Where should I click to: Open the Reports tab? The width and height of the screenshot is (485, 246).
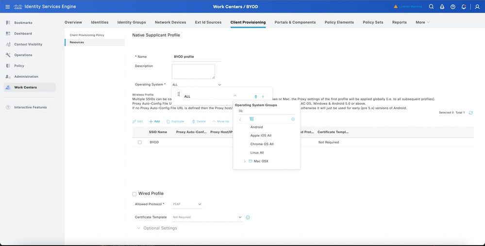click(400, 22)
